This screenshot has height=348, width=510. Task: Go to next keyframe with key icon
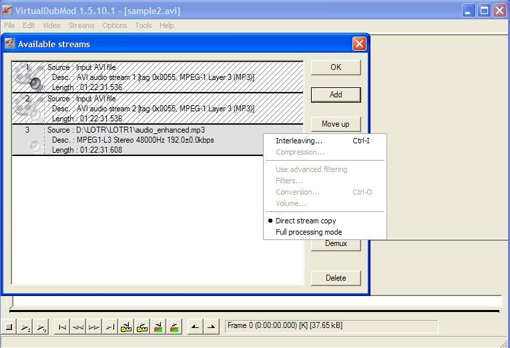tap(142, 327)
